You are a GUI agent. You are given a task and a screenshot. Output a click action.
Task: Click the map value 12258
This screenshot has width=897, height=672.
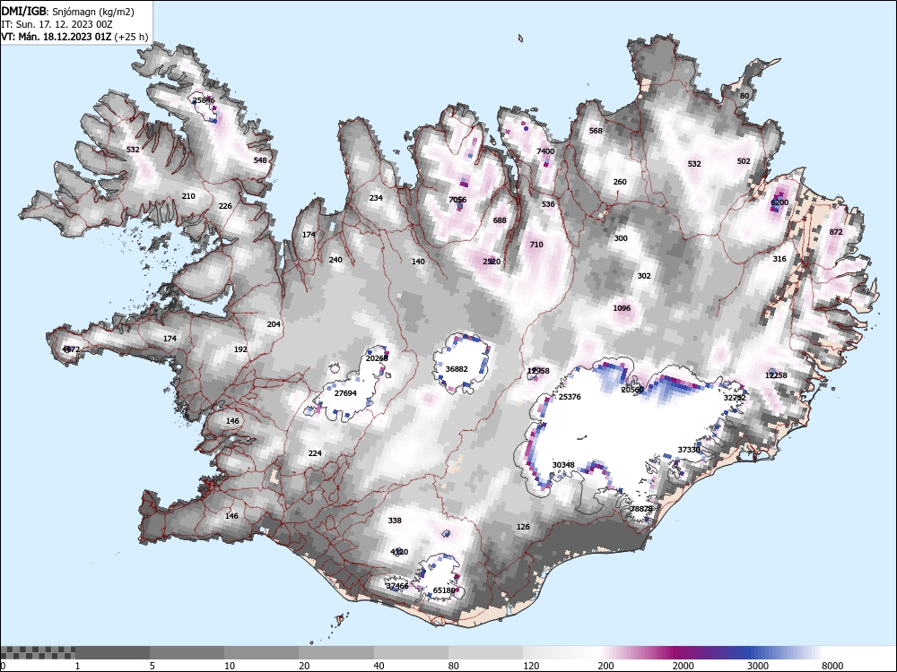pyautogui.click(x=776, y=375)
